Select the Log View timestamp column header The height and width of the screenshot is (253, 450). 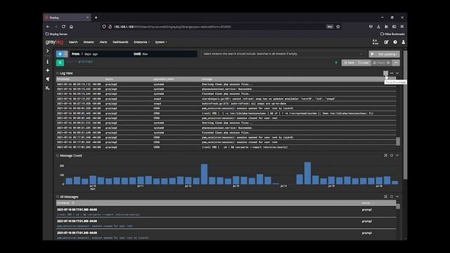63,79
